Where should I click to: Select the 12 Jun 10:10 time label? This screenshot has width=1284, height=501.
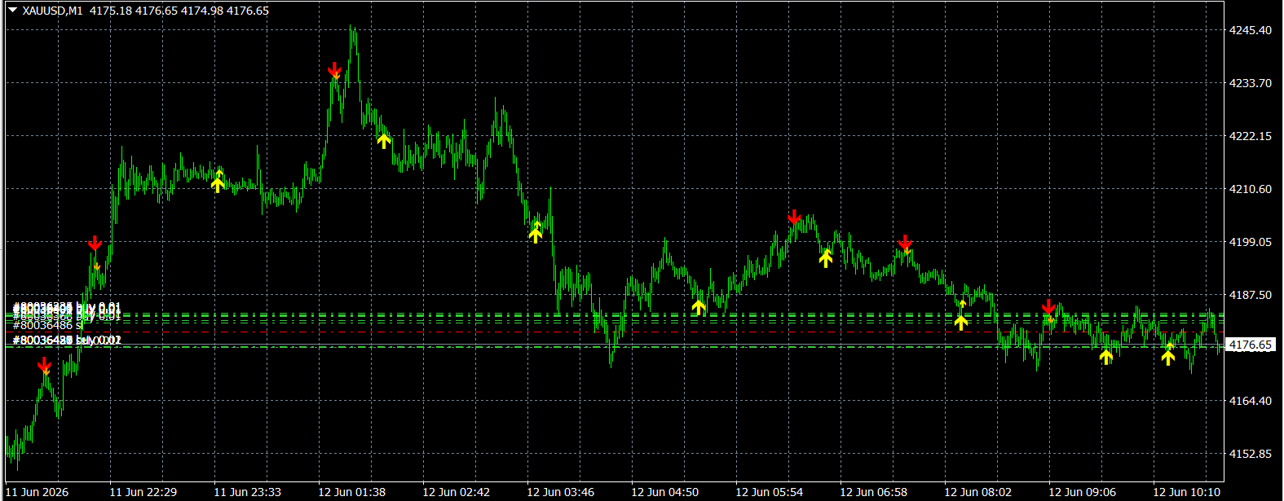tap(1186, 492)
